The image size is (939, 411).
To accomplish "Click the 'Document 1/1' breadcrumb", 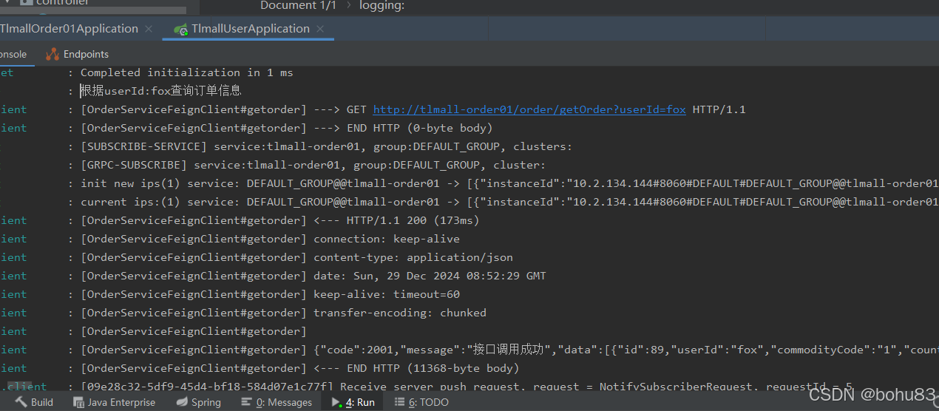I will click(x=298, y=5).
